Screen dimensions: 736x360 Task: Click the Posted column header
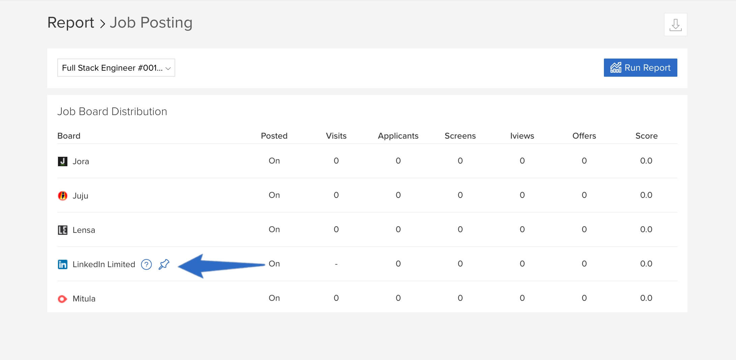[274, 136]
